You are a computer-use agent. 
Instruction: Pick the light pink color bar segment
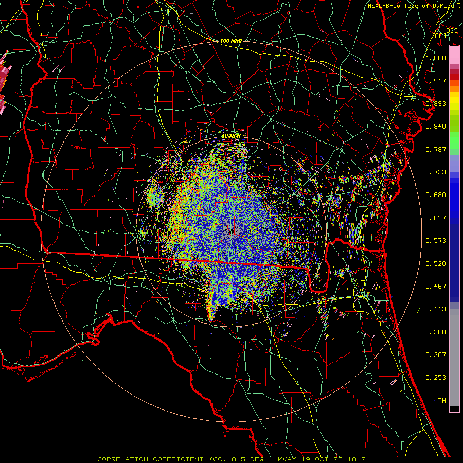[454, 55]
